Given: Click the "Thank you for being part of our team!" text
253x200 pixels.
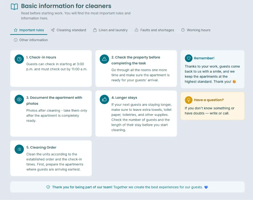Looking at the screenshot, I should 82,187.
